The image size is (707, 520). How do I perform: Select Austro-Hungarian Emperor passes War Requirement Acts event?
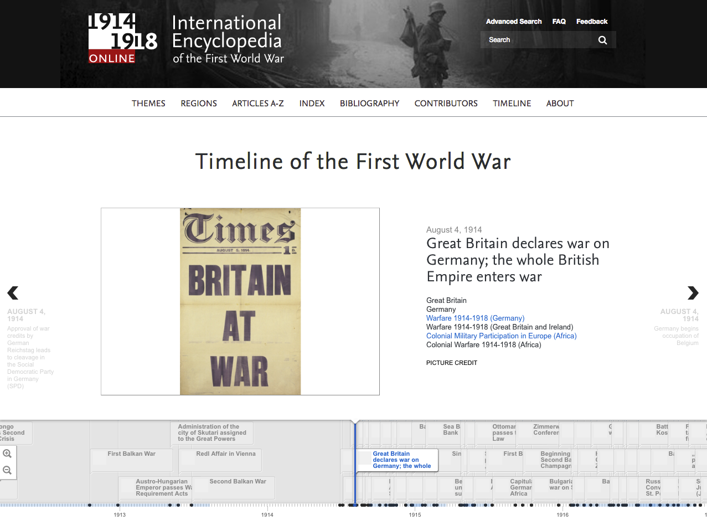point(156,487)
